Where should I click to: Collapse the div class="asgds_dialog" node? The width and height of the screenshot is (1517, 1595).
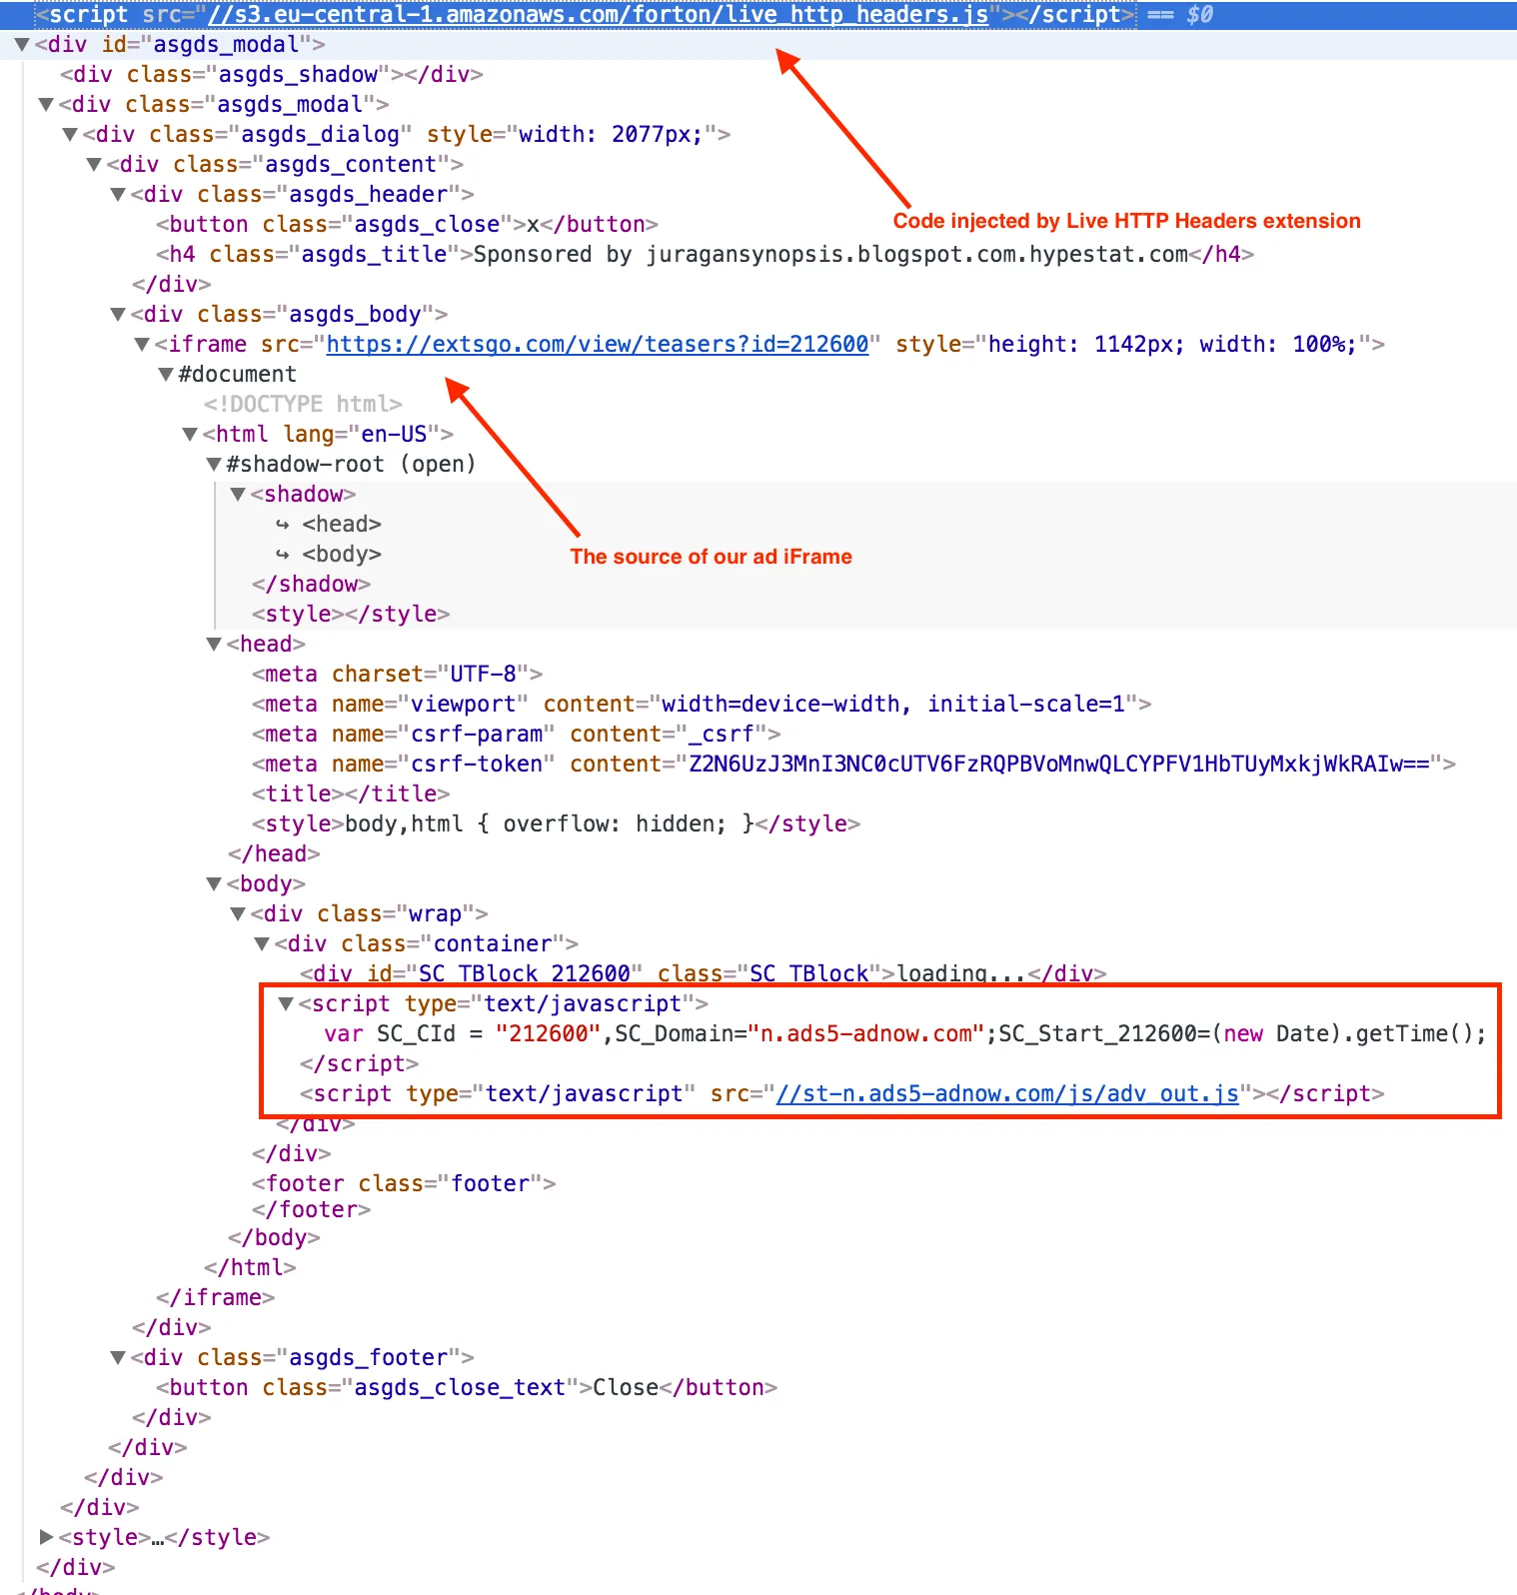coord(70,135)
